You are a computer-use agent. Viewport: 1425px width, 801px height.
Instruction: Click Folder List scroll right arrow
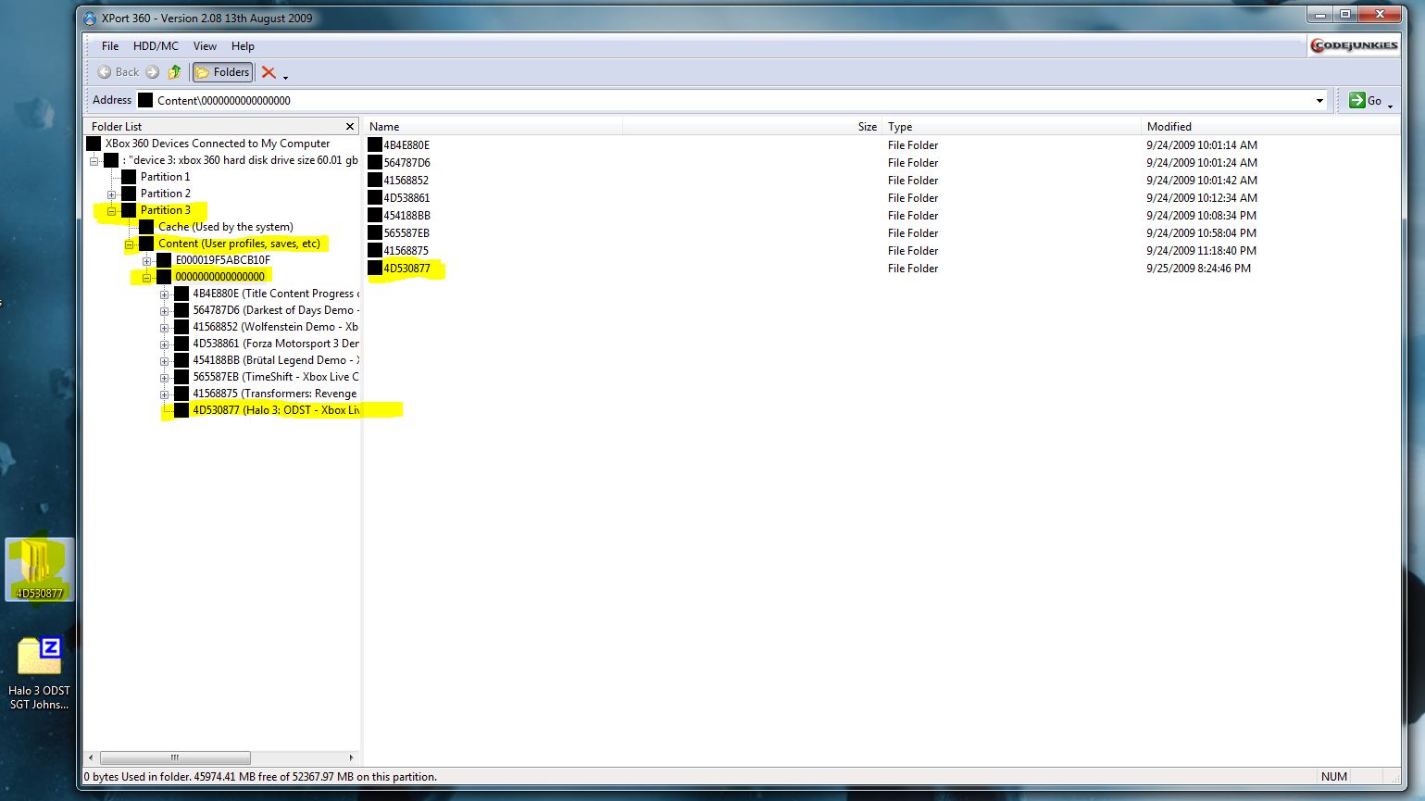[351, 757]
